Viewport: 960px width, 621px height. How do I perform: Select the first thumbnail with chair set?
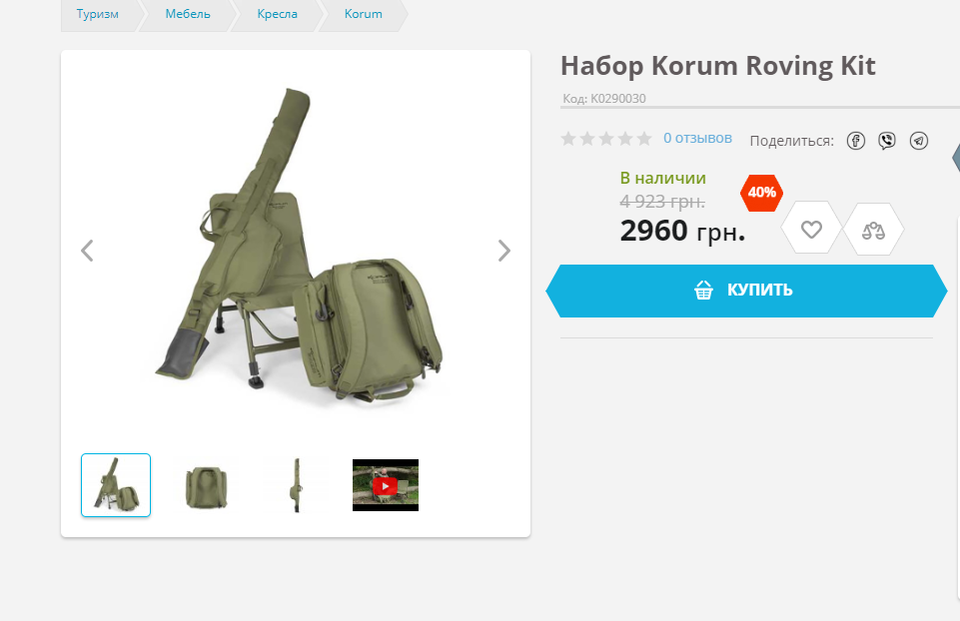116,485
